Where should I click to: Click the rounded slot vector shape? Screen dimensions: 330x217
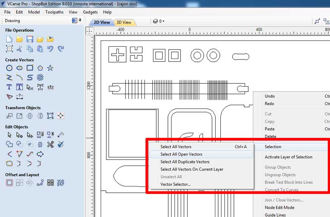tap(241, 57)
